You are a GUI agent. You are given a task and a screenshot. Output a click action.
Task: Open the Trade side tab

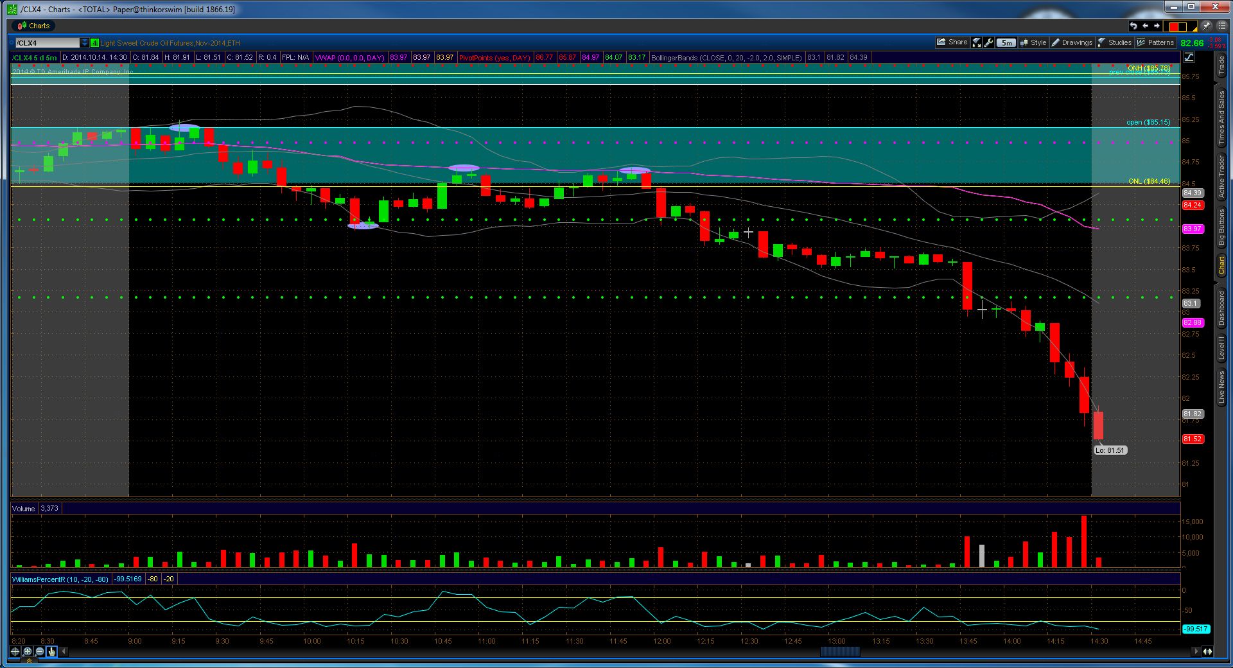pyautogui.click(x=1221, y=66)
